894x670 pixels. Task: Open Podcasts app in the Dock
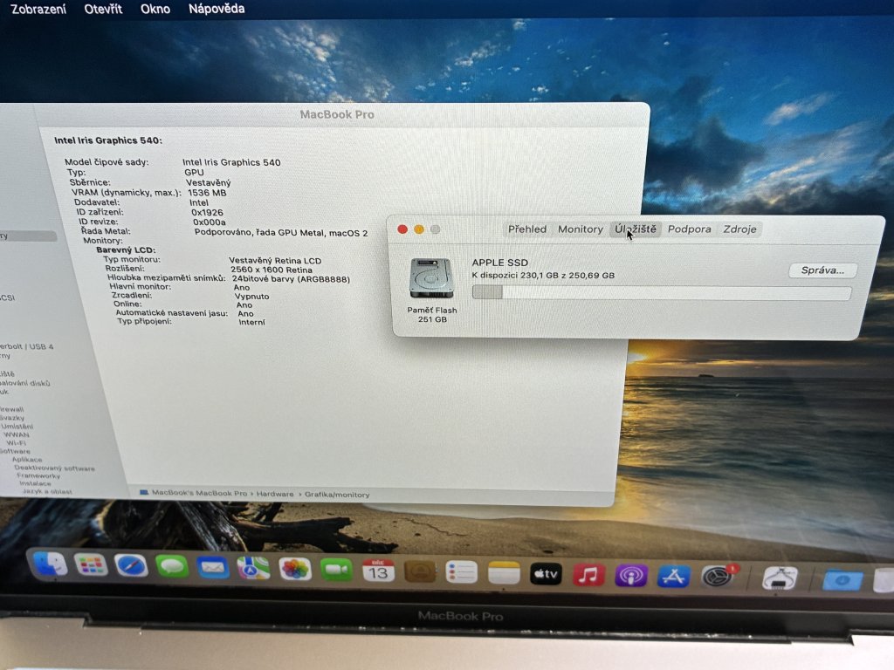tap(630, 576)
